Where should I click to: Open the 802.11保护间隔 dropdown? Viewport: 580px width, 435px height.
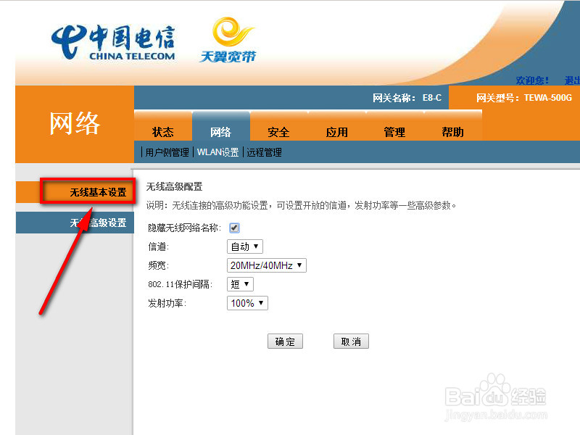[x=240, y=284]
